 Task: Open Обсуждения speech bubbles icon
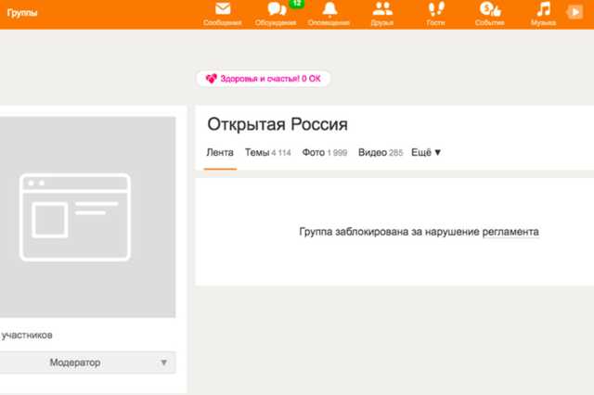277,8
